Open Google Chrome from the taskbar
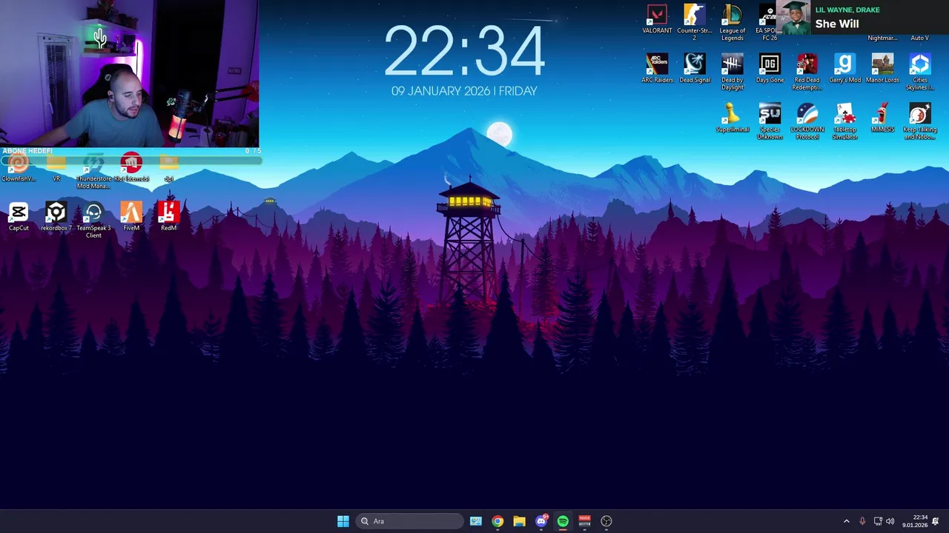 (497, 521)
